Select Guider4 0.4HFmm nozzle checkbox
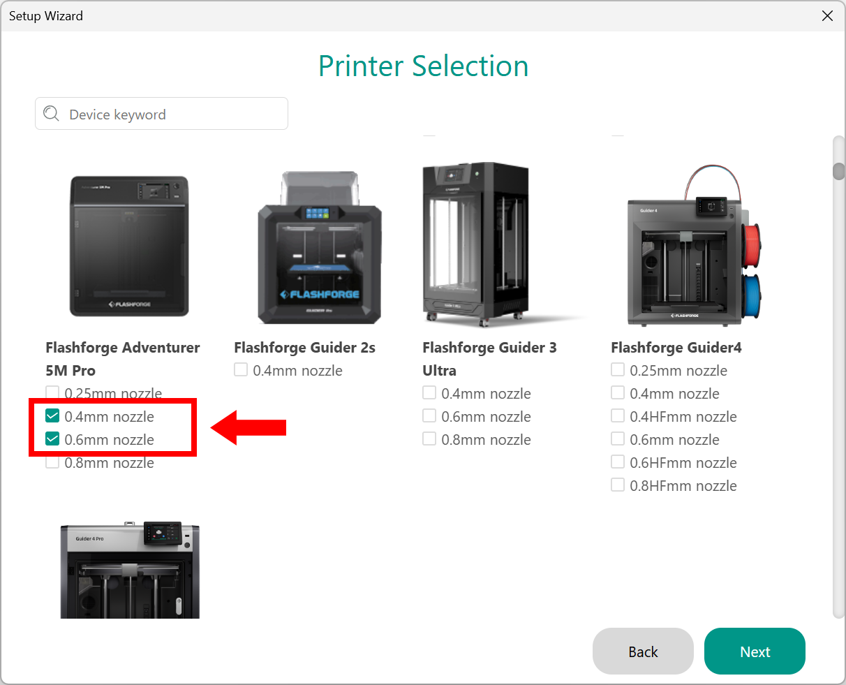 (x=618, y=416)
